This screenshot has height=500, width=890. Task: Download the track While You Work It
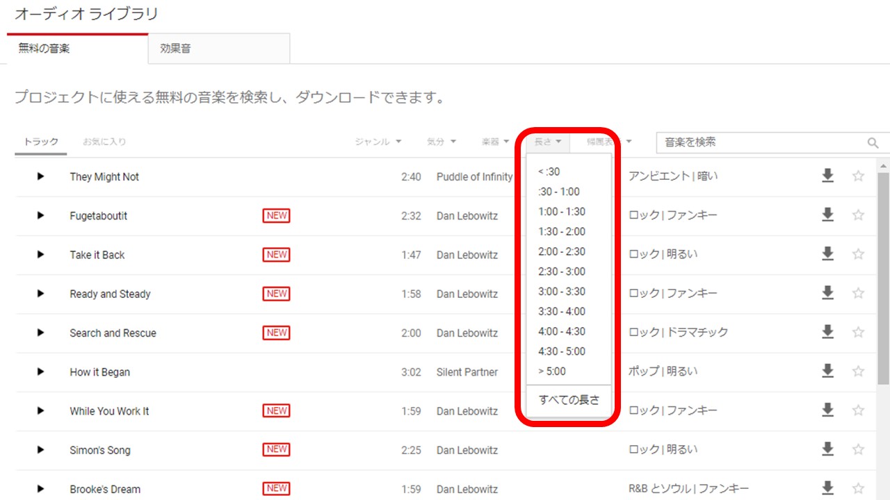[827, 410]
